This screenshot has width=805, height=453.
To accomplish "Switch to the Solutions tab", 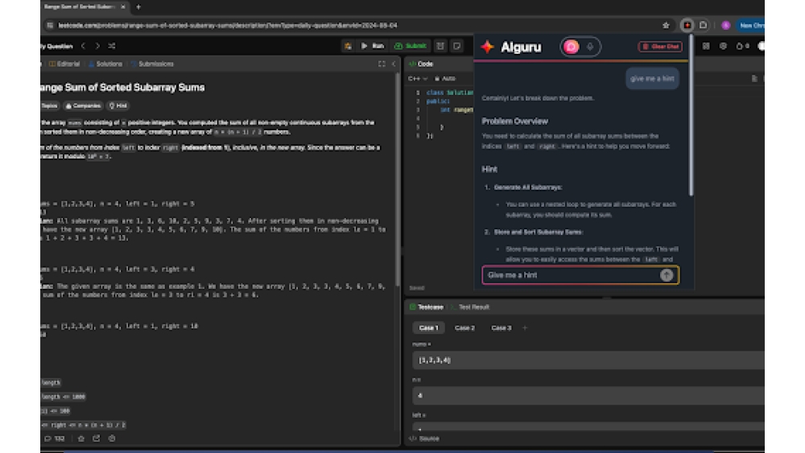I will tap(105, 64).
